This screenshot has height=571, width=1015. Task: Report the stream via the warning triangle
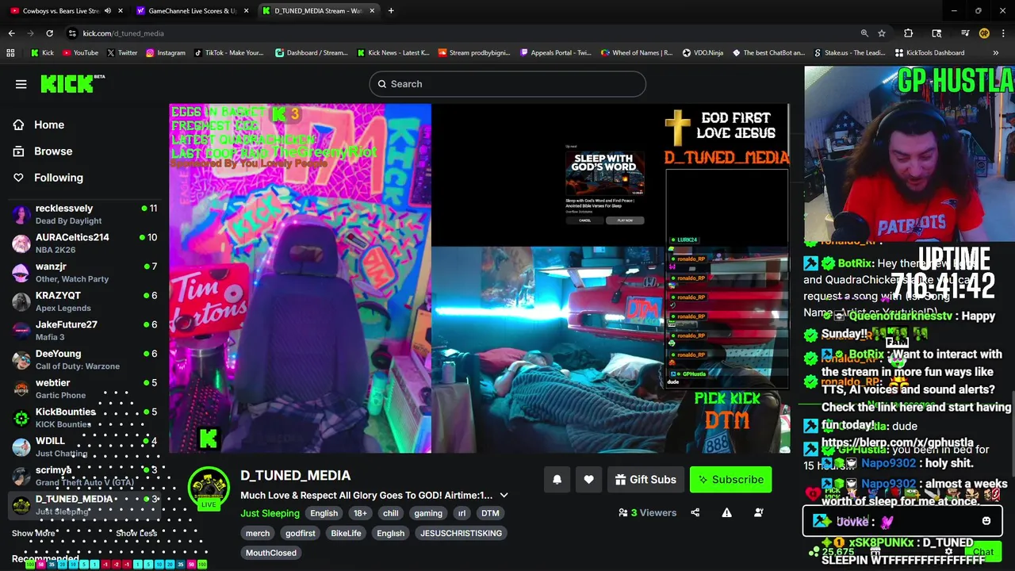coord(726,513)
